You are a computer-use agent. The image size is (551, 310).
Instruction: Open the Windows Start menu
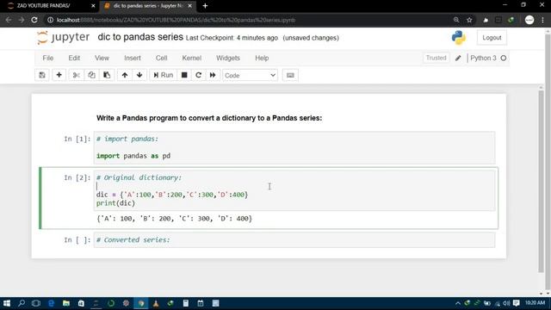click(7, 303)
